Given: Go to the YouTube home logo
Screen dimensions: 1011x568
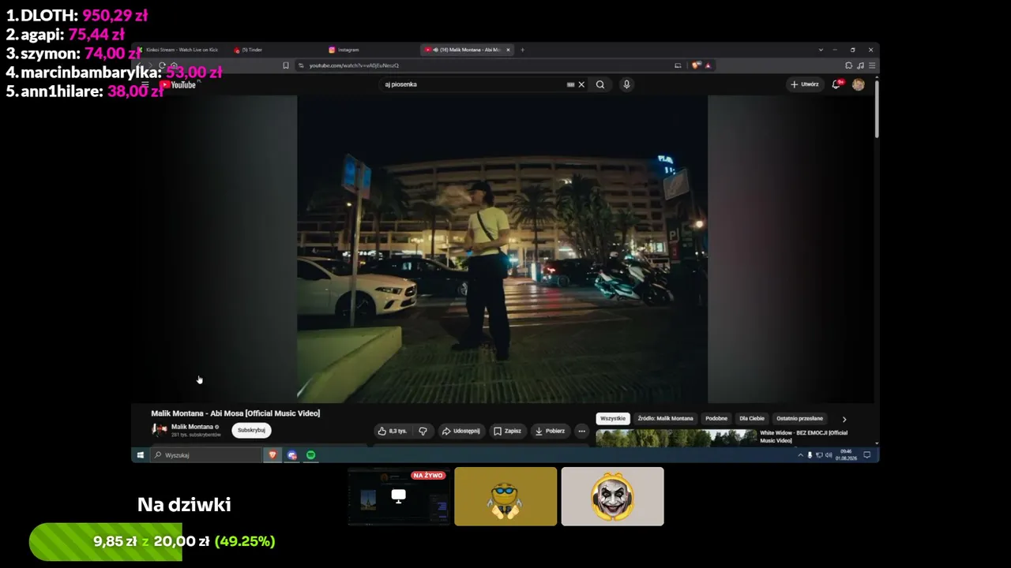Looking at the screenshot, I should coord(178,85).
